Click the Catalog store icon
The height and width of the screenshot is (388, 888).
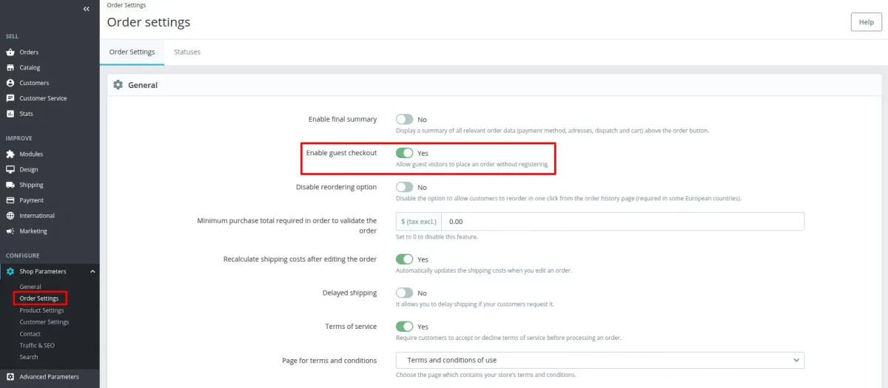click(10, 68)
